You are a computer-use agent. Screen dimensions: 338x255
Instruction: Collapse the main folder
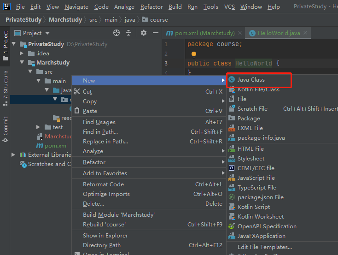(39, 81)
